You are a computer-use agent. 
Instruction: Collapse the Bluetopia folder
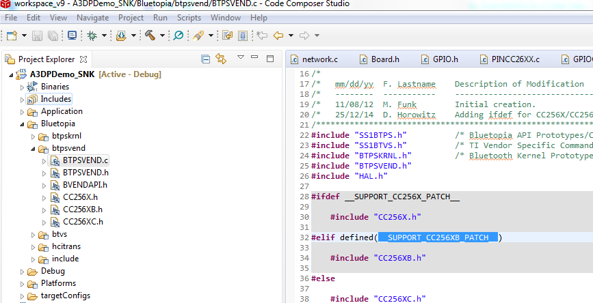coord(22,124)
